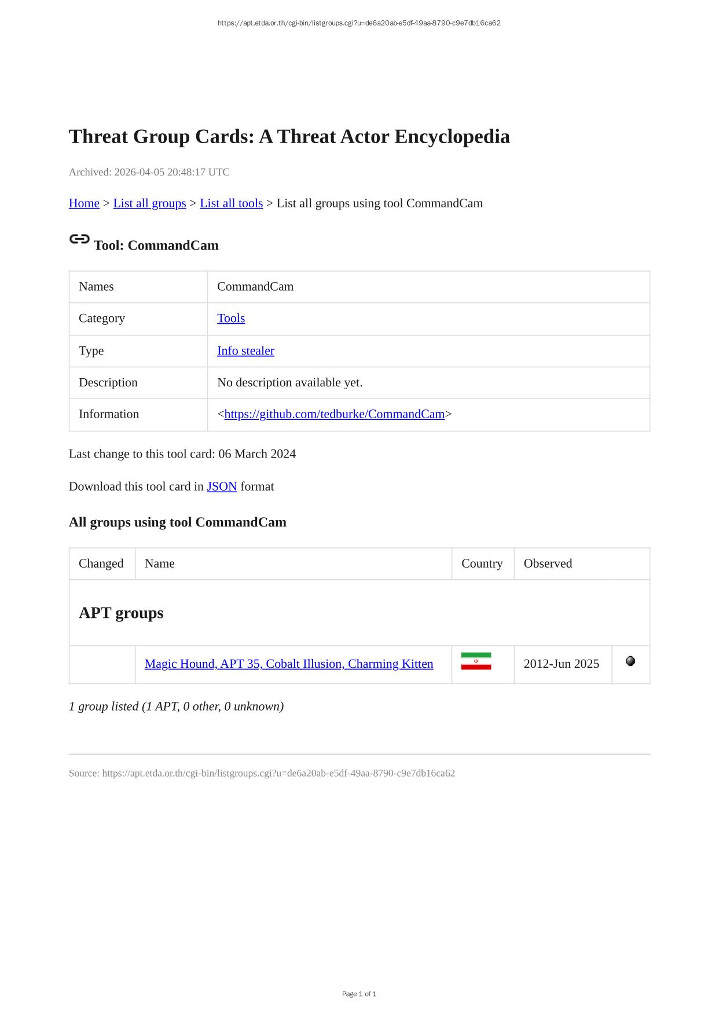The image size is (719, 1017).
Task: Click the source URL at page bottom
Action: (278, 773)
